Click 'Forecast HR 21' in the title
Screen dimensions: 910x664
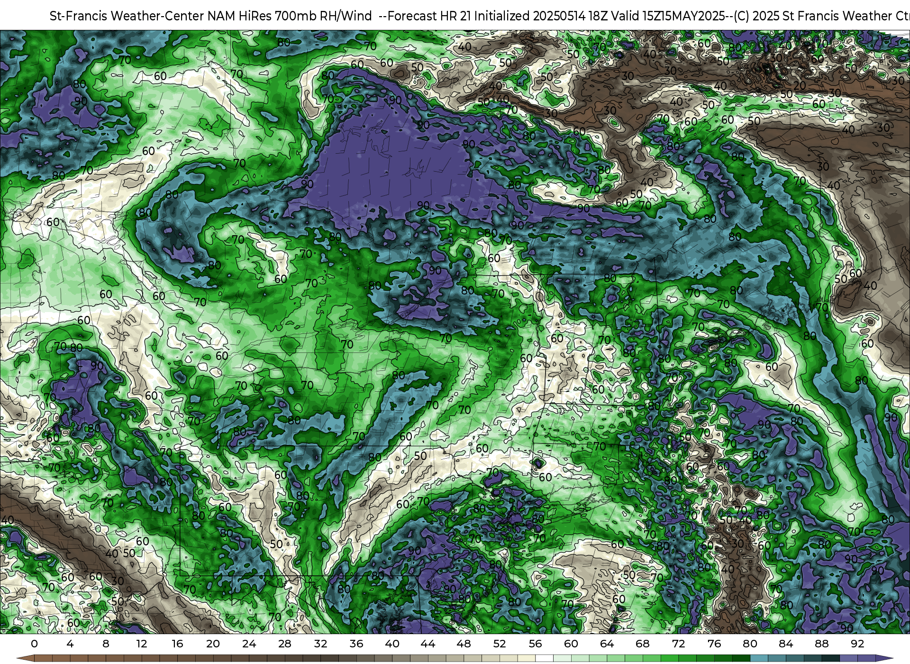click(x=429, y=16)
